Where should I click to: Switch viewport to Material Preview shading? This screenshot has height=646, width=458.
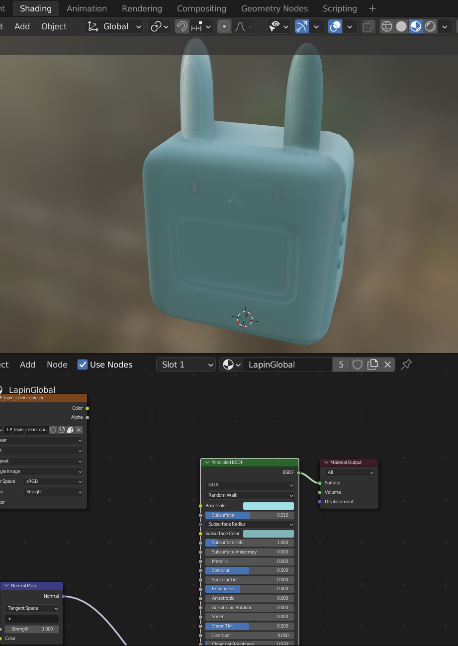[416, 26]
